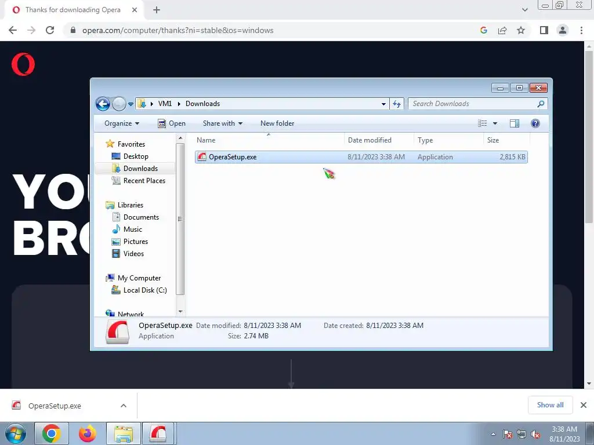Sort by Type column header

(448, 140)
